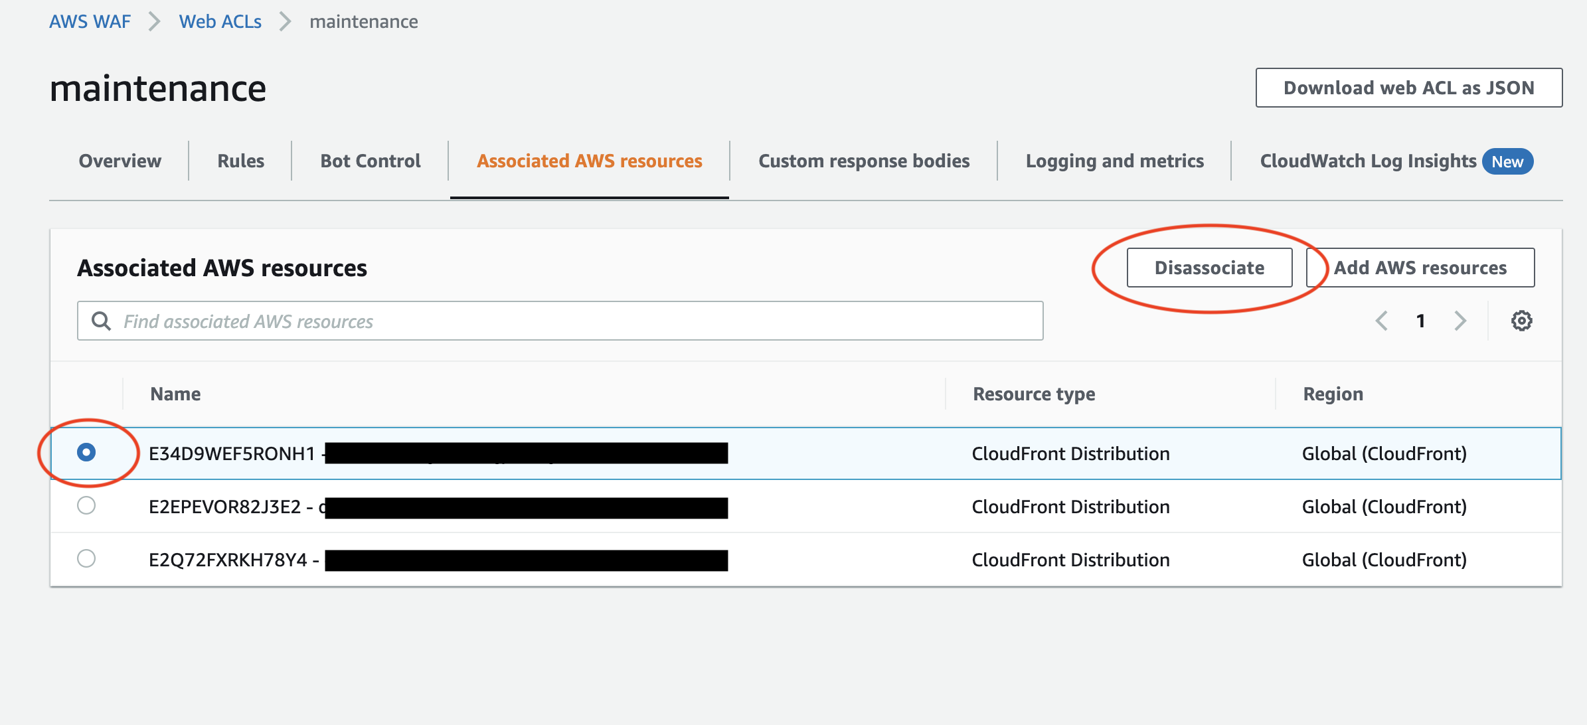This screenshot has width=1587, height=725.
Task: Click the page number 1
Action: point(1420,321)
